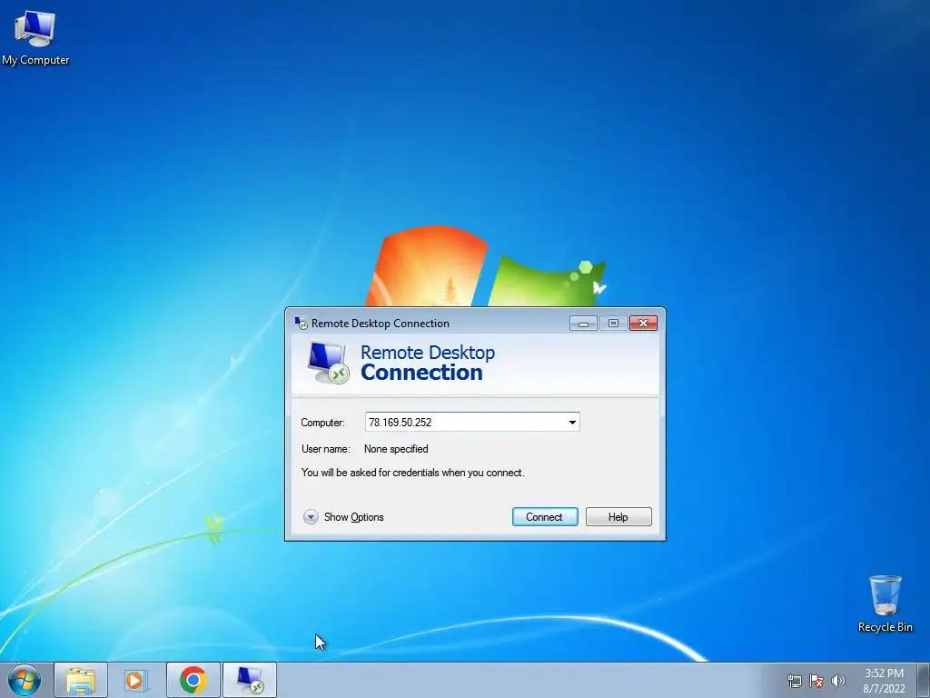This screenshot has width=930, height=698.
Task: Click the Show desktop strip
Action: point(923,680)
